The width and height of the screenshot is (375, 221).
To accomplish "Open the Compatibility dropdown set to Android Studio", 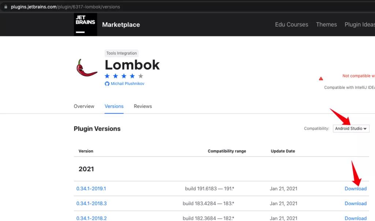I will pos(351,129).
